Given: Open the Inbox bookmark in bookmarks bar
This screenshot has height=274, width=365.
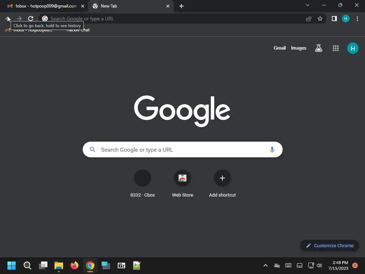Looking at the screenshot, I should pyautogui.click(x=29, y=30).
